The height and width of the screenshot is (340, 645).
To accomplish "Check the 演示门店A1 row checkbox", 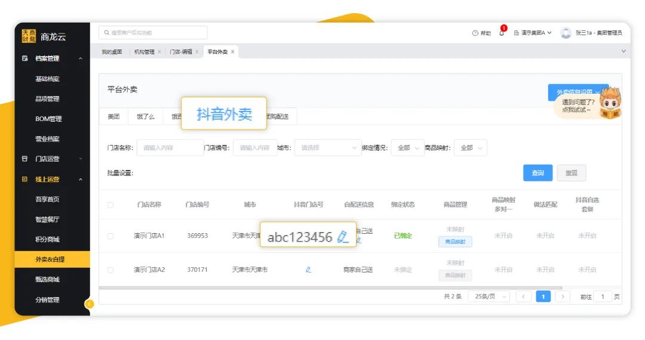I will click(110, 236).
